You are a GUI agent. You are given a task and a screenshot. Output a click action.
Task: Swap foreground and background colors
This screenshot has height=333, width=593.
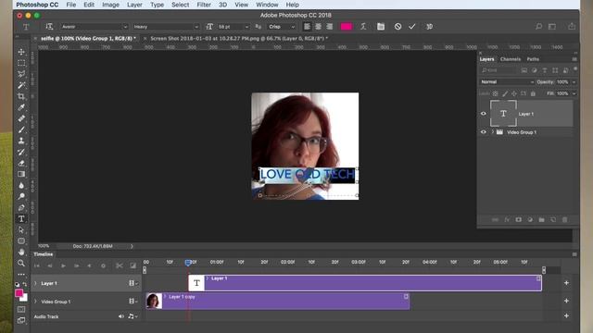click(x=25, y=284)
